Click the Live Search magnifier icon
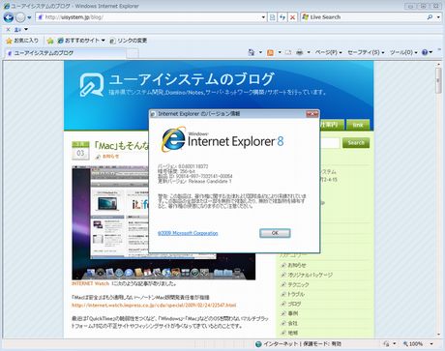 pos(430,17)
